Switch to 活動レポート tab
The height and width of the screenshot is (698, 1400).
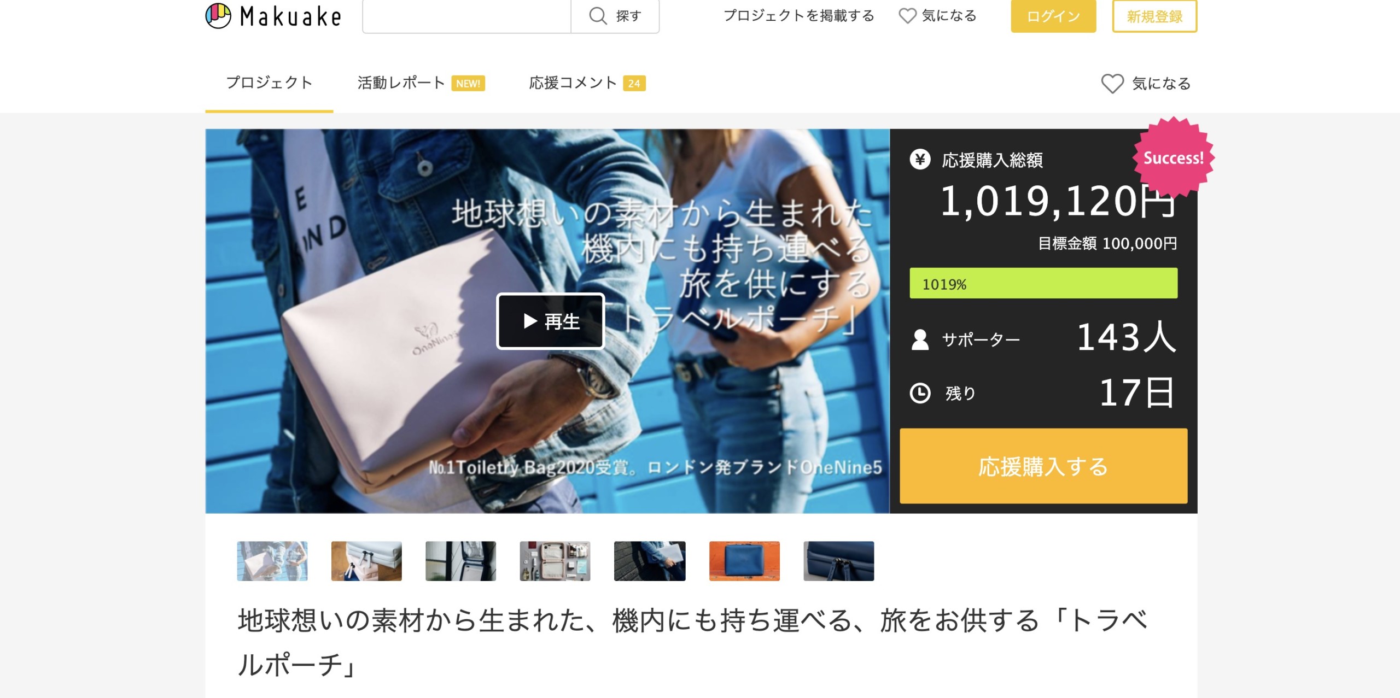401,83
